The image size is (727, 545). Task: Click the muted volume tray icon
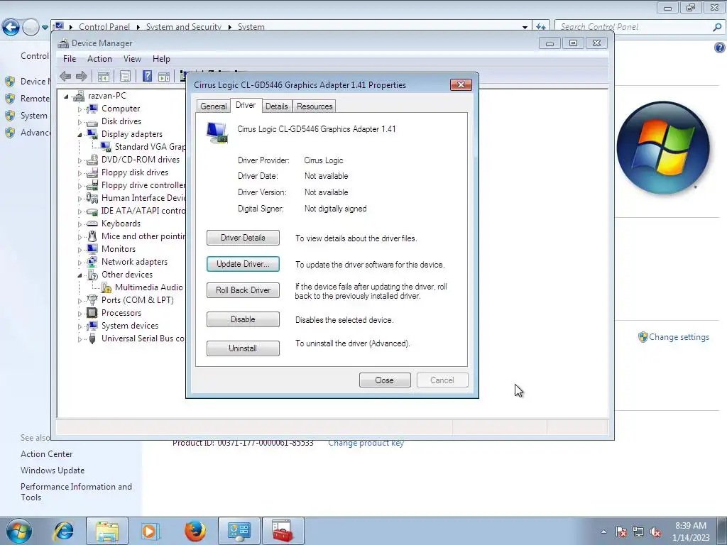655,532
